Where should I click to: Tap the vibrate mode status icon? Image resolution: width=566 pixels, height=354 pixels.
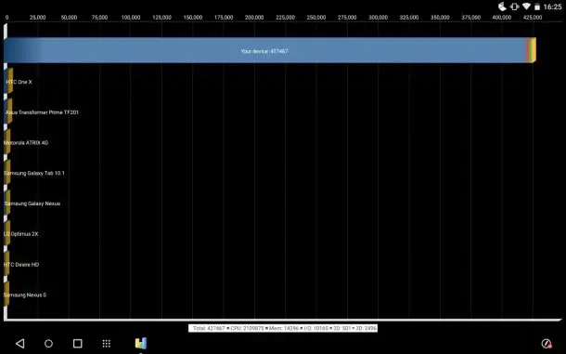[514, 7]
